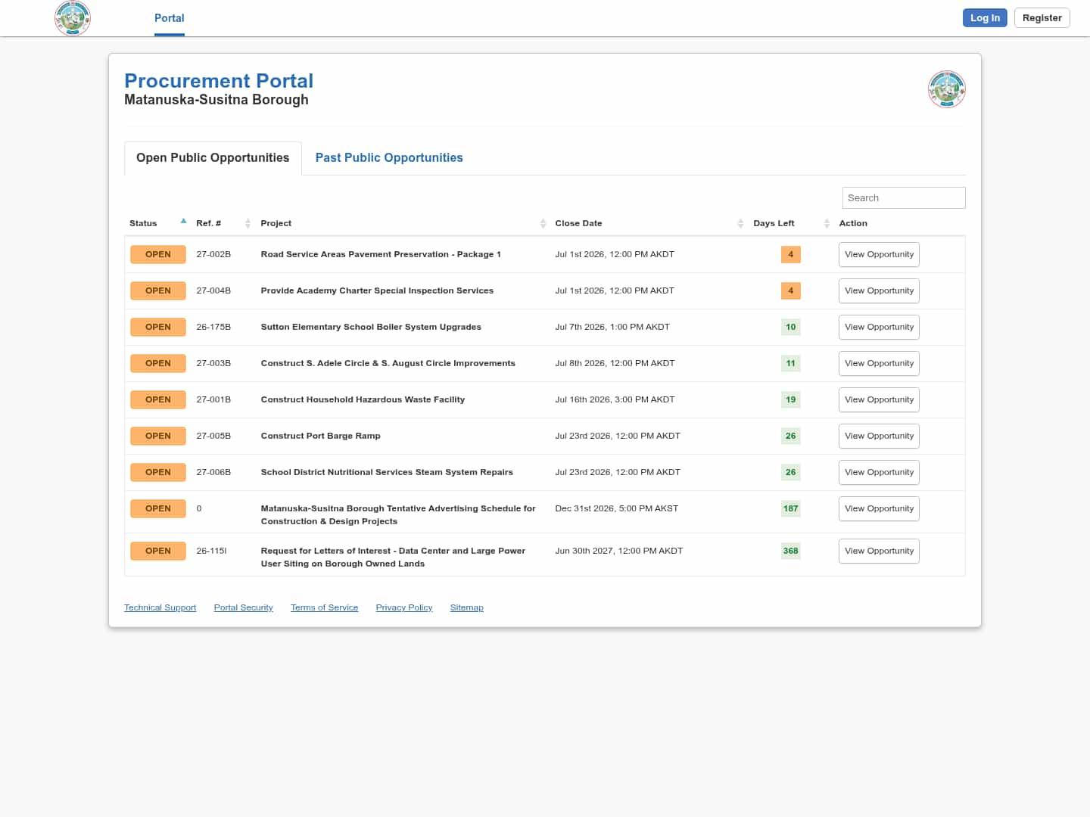Click the borough seal logo in header

point(73,17)
